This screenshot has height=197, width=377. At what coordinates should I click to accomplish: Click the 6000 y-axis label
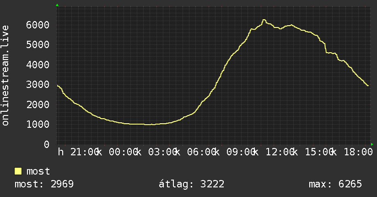tap(38, 25)
